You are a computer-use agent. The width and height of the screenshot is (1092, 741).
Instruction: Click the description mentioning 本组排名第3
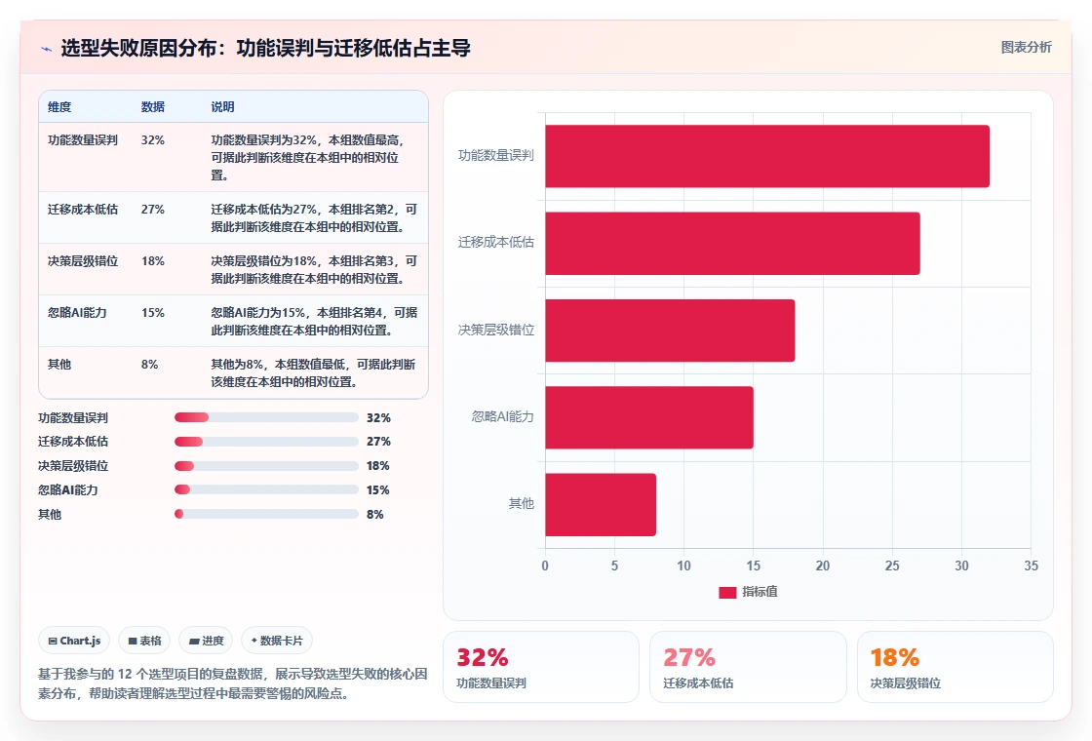point(314,269)
